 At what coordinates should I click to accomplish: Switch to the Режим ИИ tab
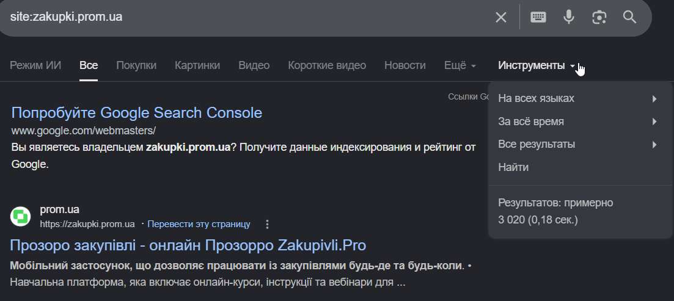point(35,65)
